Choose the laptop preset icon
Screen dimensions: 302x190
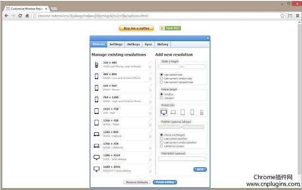173,112
